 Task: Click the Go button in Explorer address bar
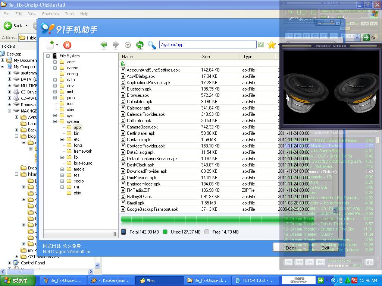coord(370,38)
